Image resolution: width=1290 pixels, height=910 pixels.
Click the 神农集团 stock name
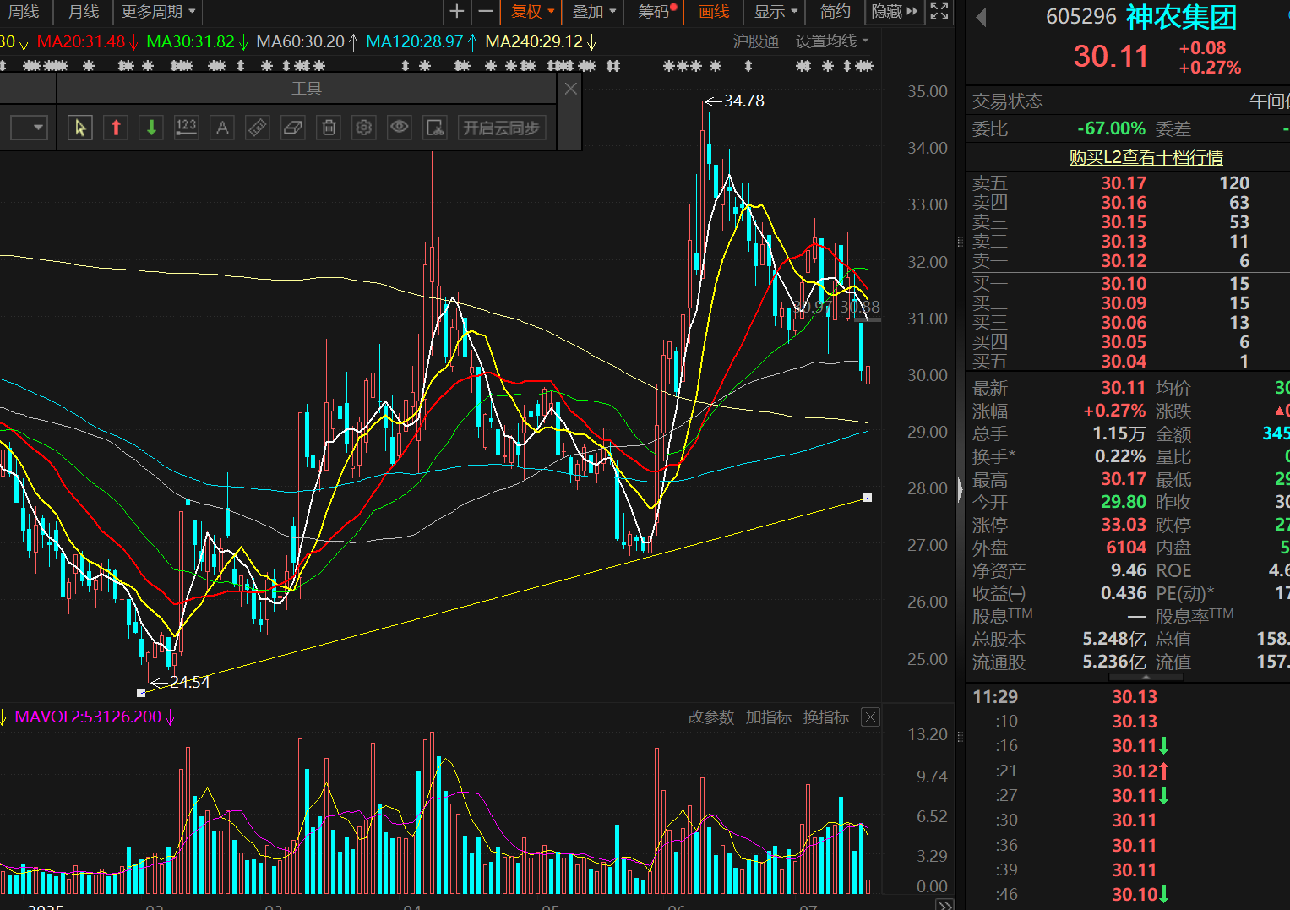tap(1181, 17)
